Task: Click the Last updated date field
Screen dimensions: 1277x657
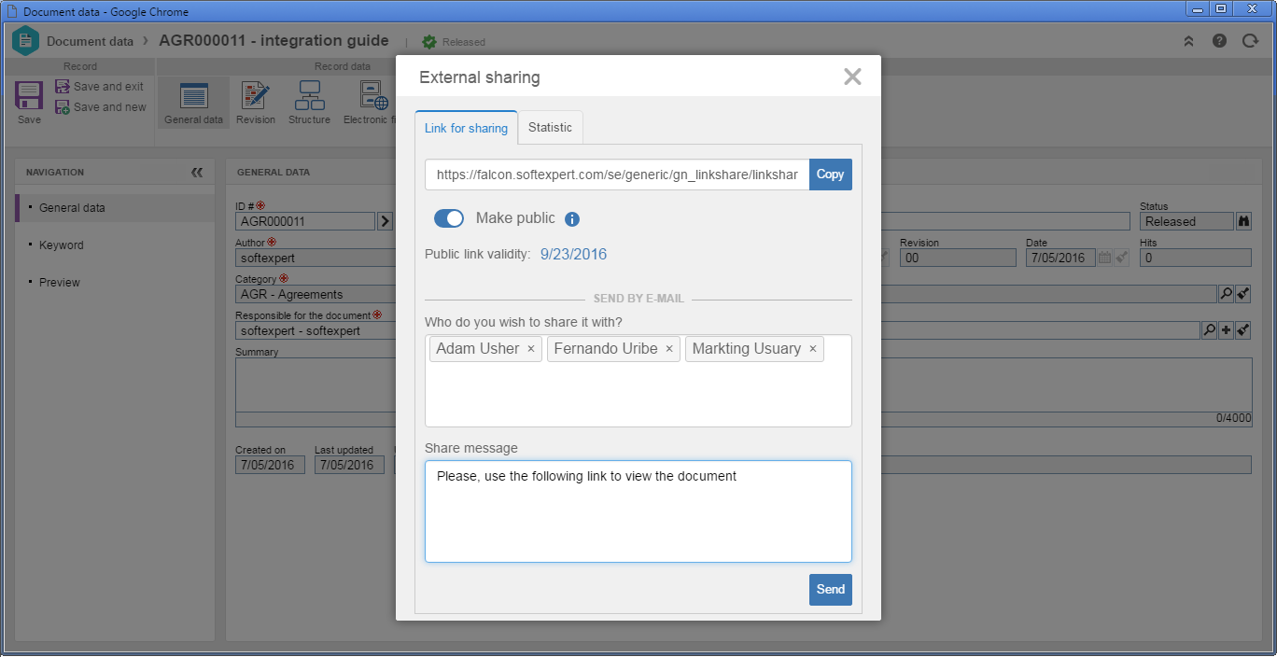Action: [349, 465]
